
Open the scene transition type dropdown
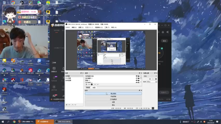click(x=150, y=76)
